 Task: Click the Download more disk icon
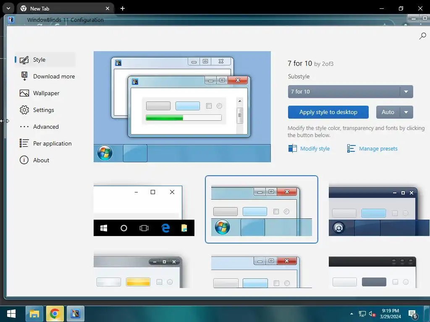24,76
